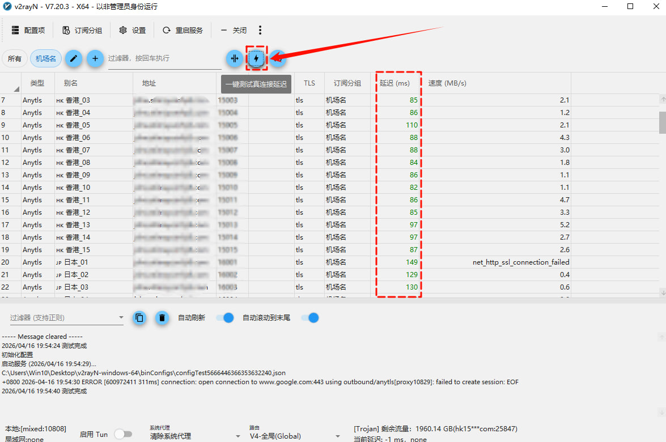The height and width of the screenshot is (442, 666).
Task: Edit subscription group with pencil icon
Action: coord(74,58)
